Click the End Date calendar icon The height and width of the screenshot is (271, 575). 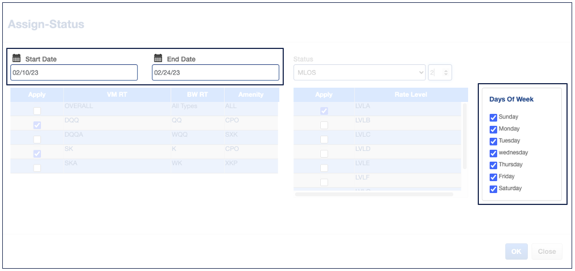click(x=158, y=58)
